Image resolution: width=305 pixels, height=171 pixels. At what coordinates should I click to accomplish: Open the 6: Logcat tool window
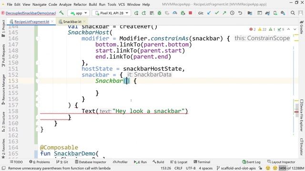(x=179, y=162)
